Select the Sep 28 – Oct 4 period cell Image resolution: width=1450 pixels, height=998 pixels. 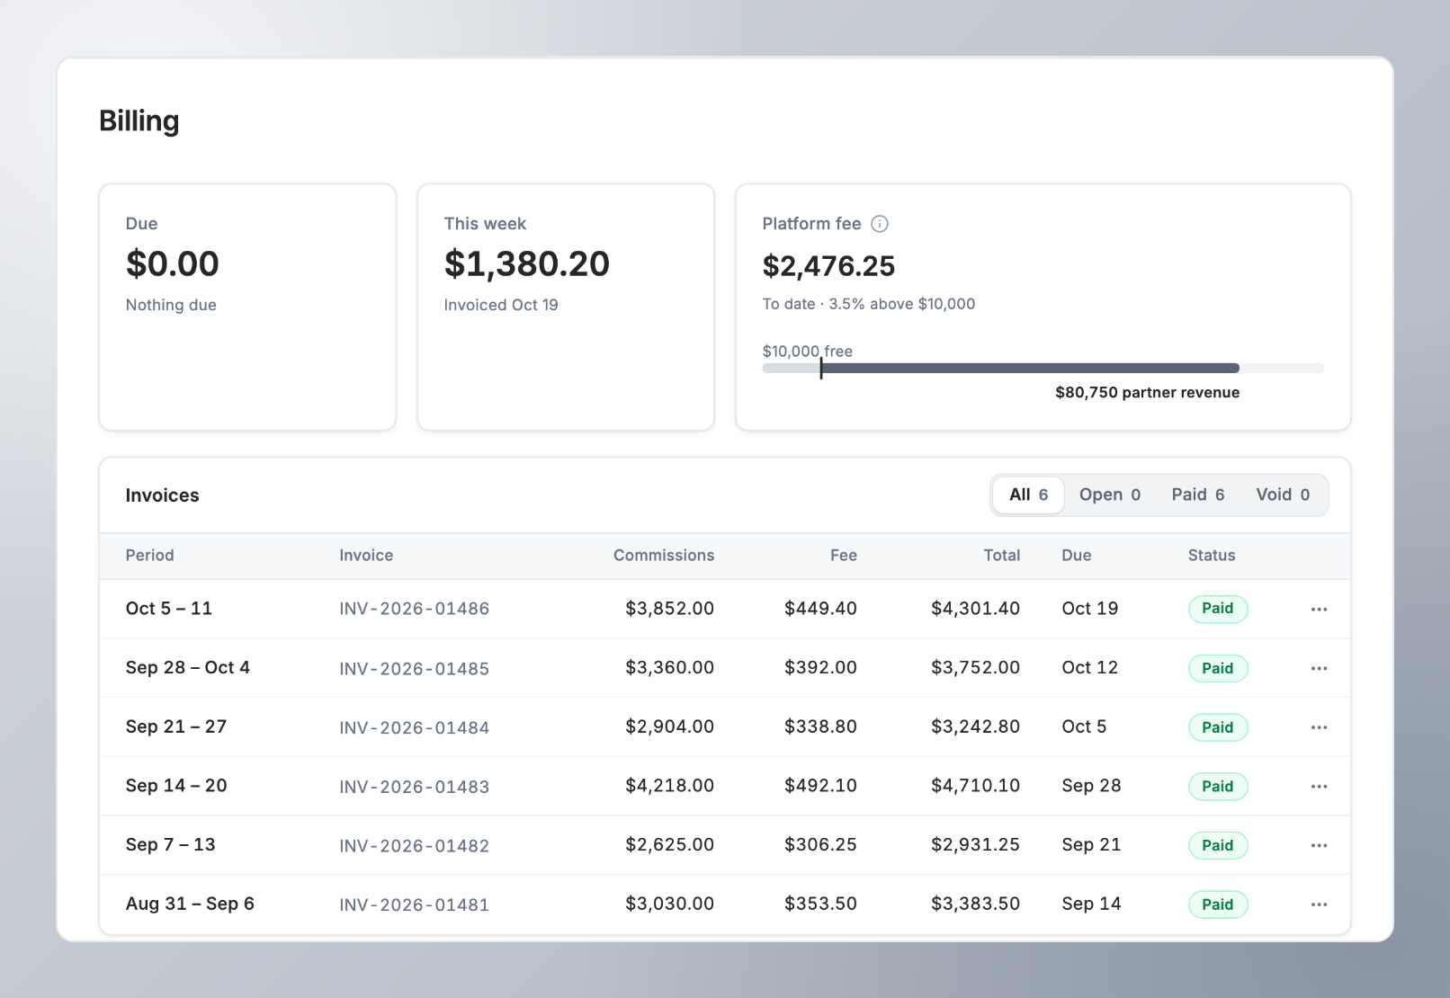coord(188,668)
